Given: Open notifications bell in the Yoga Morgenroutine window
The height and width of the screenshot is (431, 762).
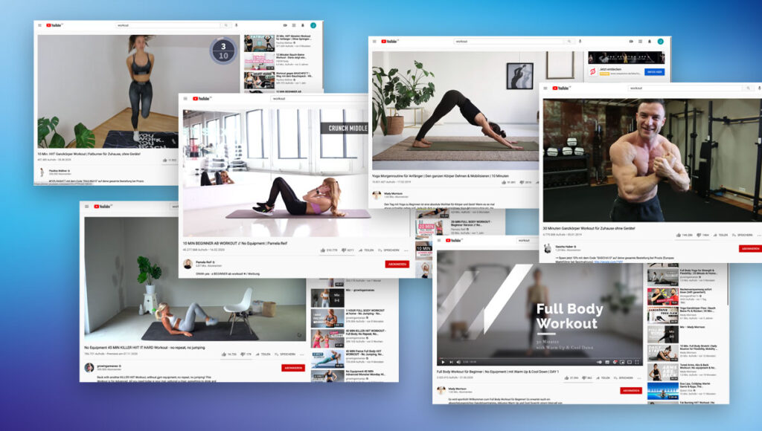Looking at the screenshot, I should point(649,42).
